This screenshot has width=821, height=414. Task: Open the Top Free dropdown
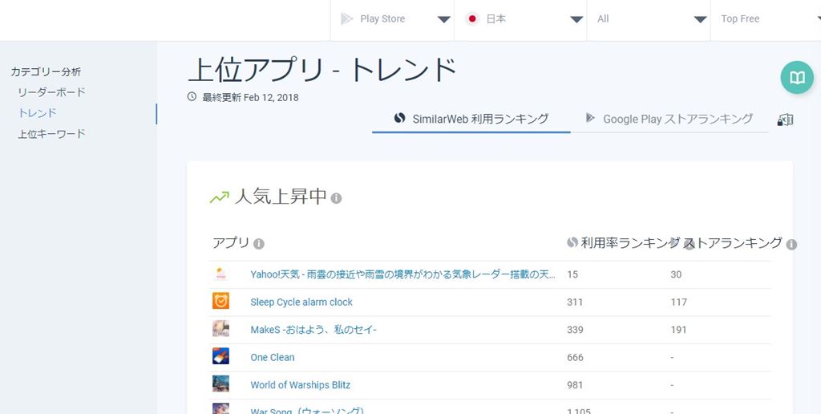766,19
